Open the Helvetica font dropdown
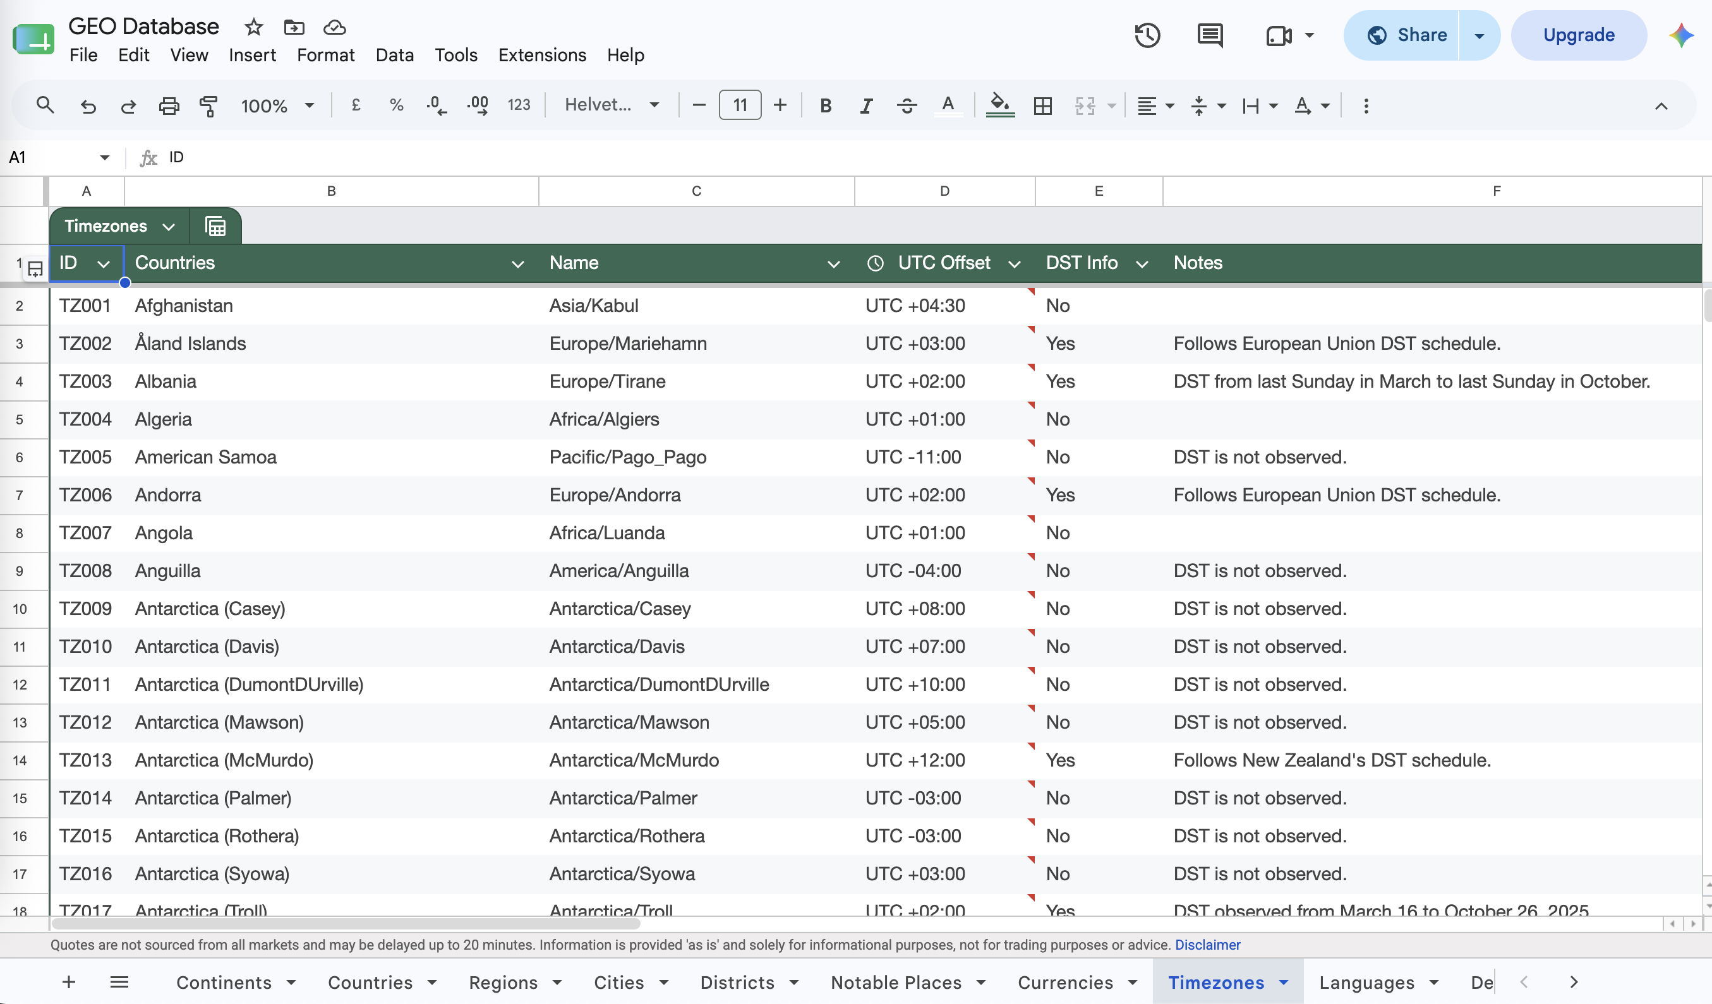The height and width of the screenshot is (1004, 1712). point(612,105)
